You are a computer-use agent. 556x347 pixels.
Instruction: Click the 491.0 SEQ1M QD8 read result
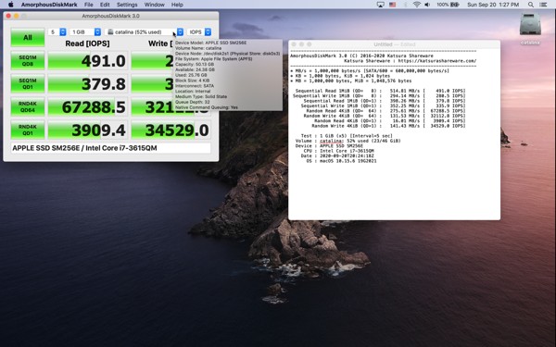pos(87,60)
